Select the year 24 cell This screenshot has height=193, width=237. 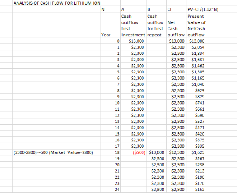110,189
